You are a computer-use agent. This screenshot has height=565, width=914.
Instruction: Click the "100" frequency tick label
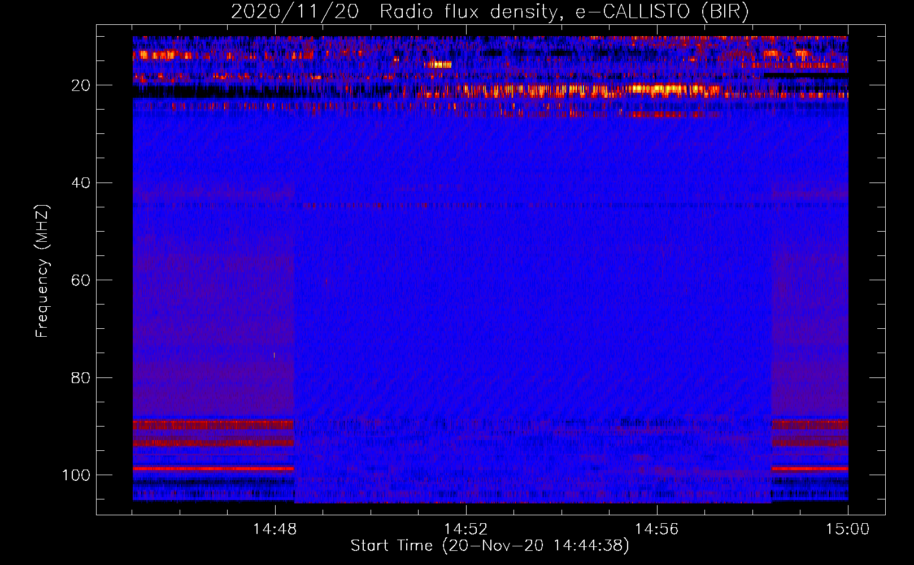click(76, 475)
